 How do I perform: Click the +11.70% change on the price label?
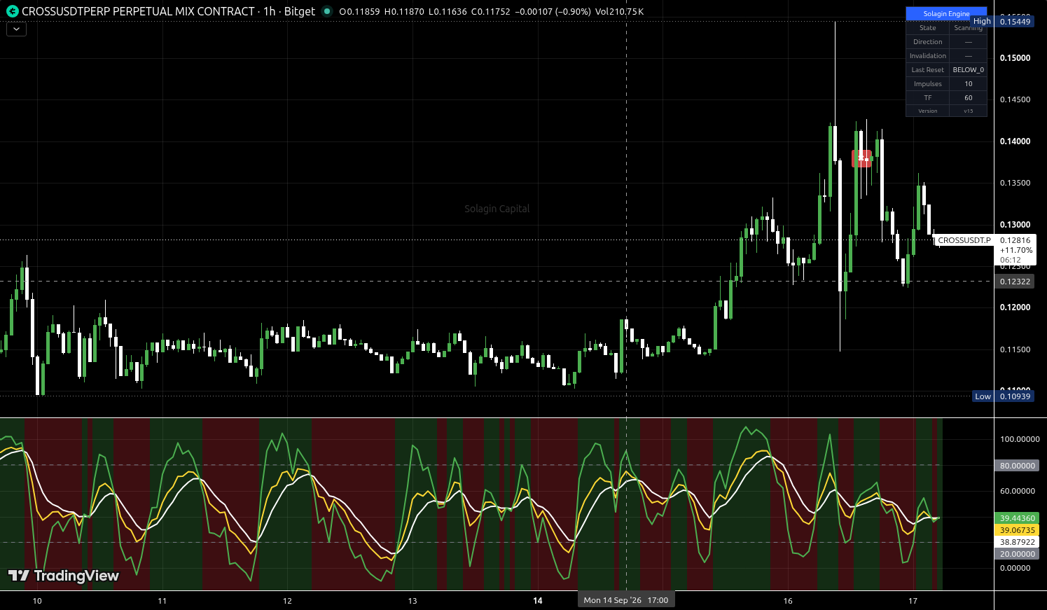pyautogui.click(x=1015, y=250)
